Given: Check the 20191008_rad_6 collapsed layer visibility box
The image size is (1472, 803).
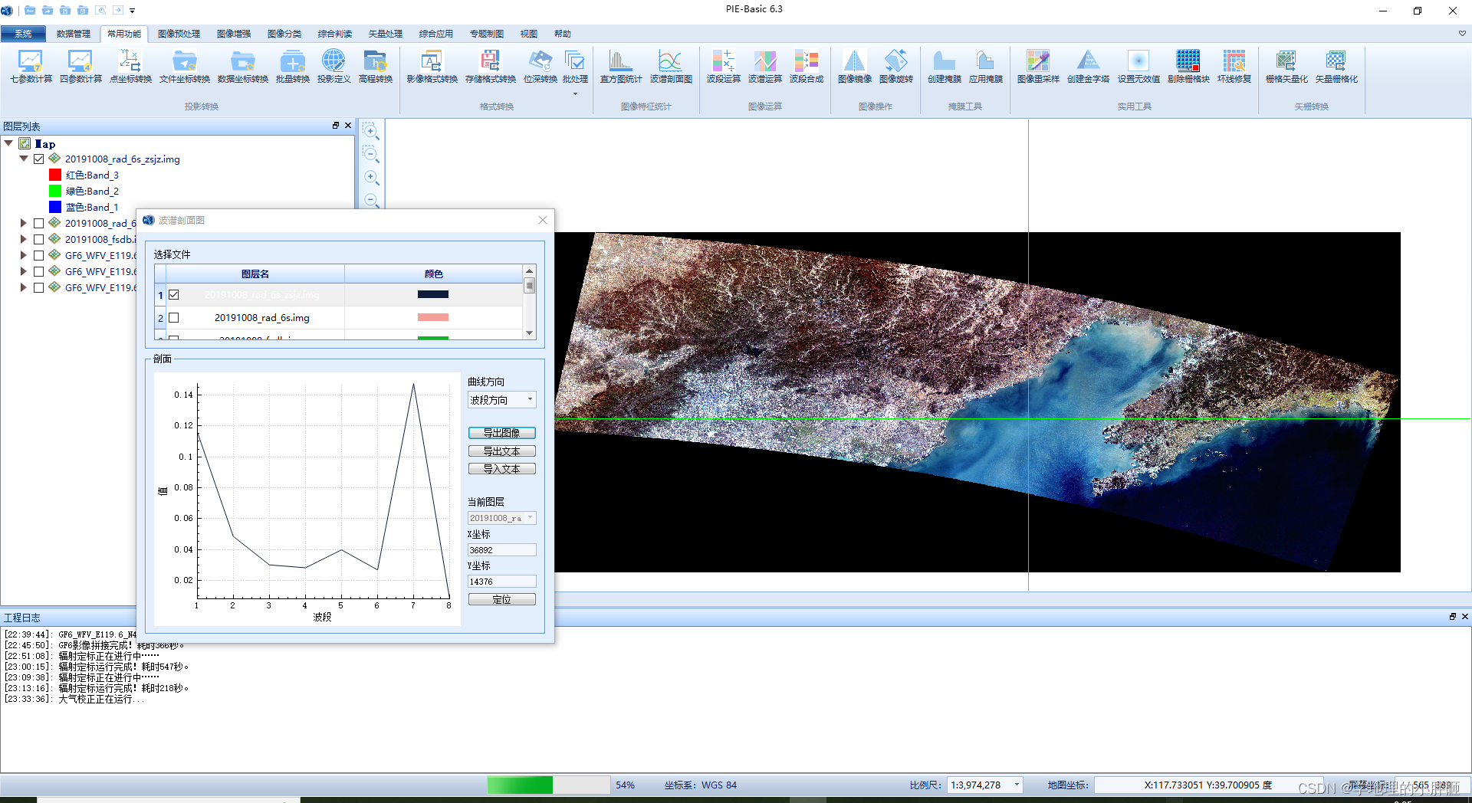Looking at the screenshot, I should 38,223.
